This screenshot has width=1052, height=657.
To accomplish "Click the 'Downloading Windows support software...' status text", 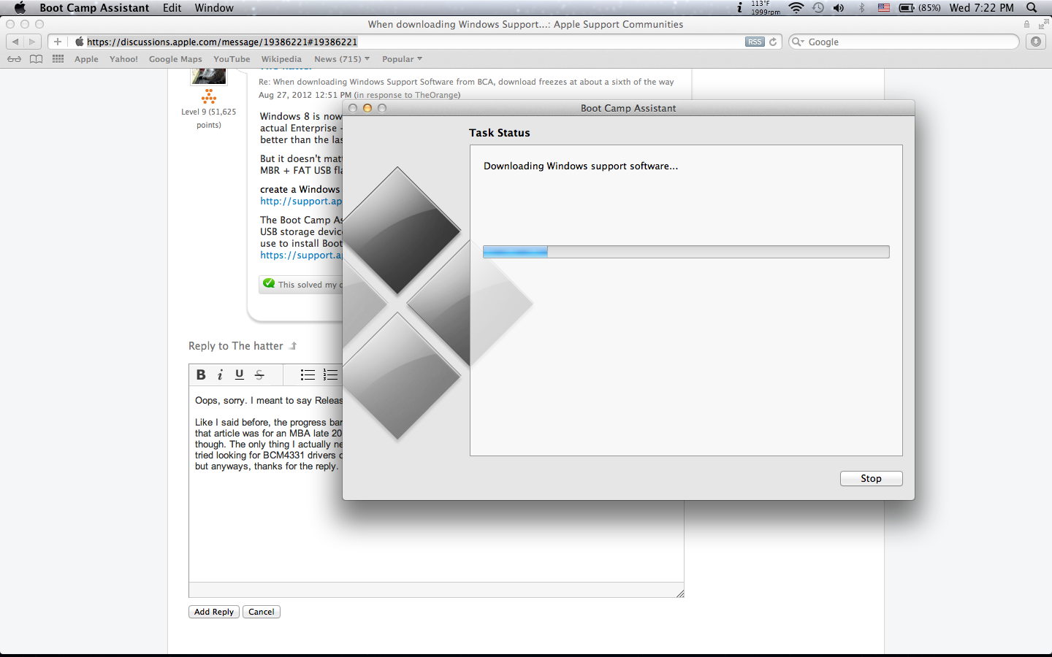I will [581, 166].
